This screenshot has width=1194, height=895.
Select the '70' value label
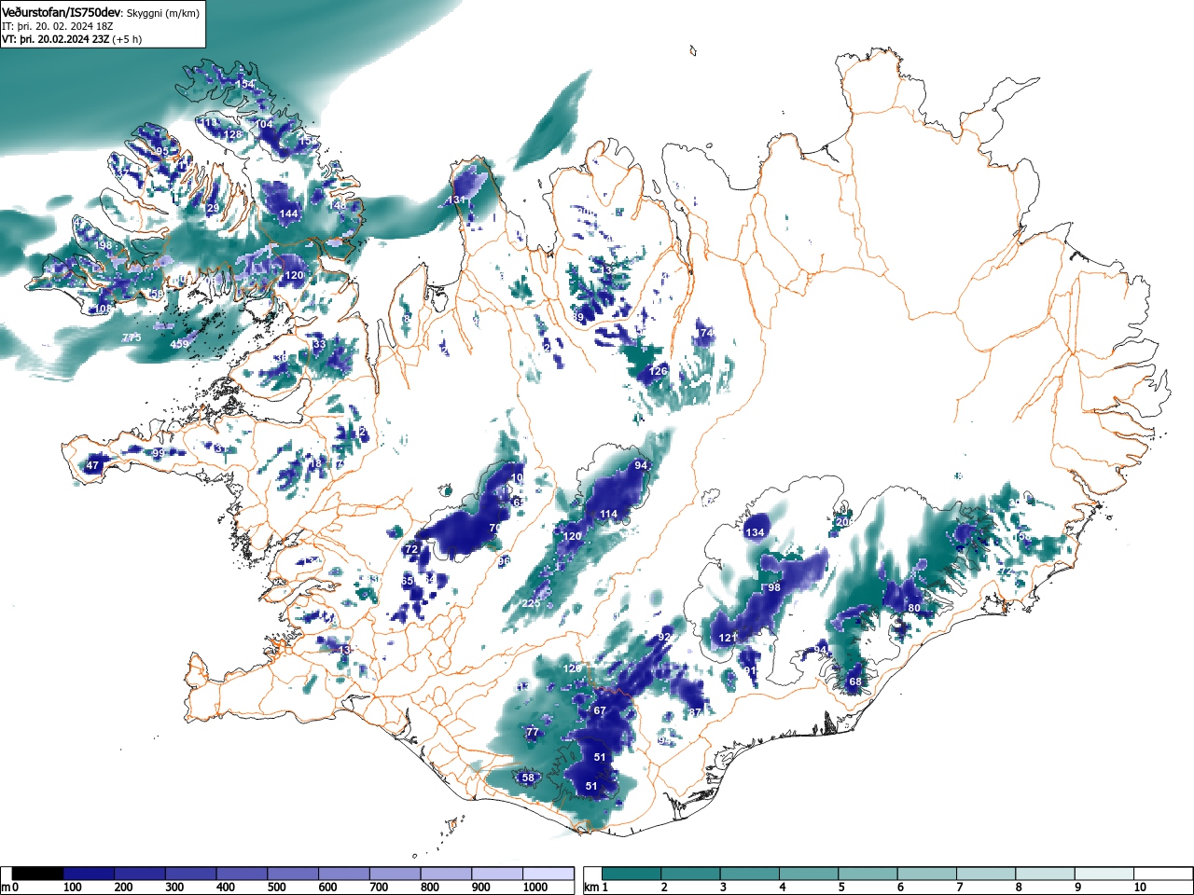(495, 528)
